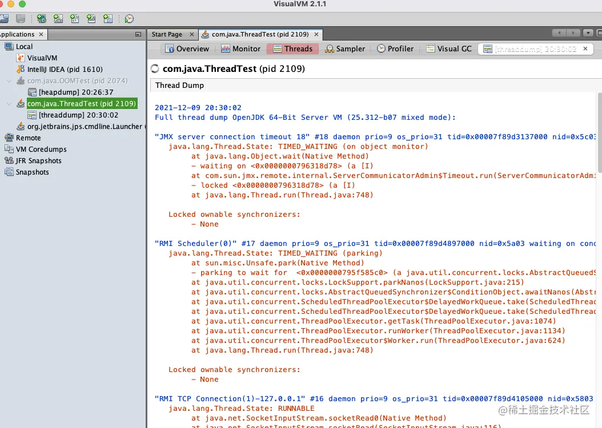
Task: Select the Threads tab
Action: coord(294,49)
